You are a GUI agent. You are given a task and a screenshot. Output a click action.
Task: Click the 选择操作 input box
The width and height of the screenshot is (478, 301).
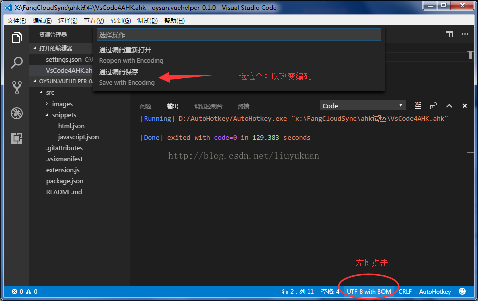point(239,35)
